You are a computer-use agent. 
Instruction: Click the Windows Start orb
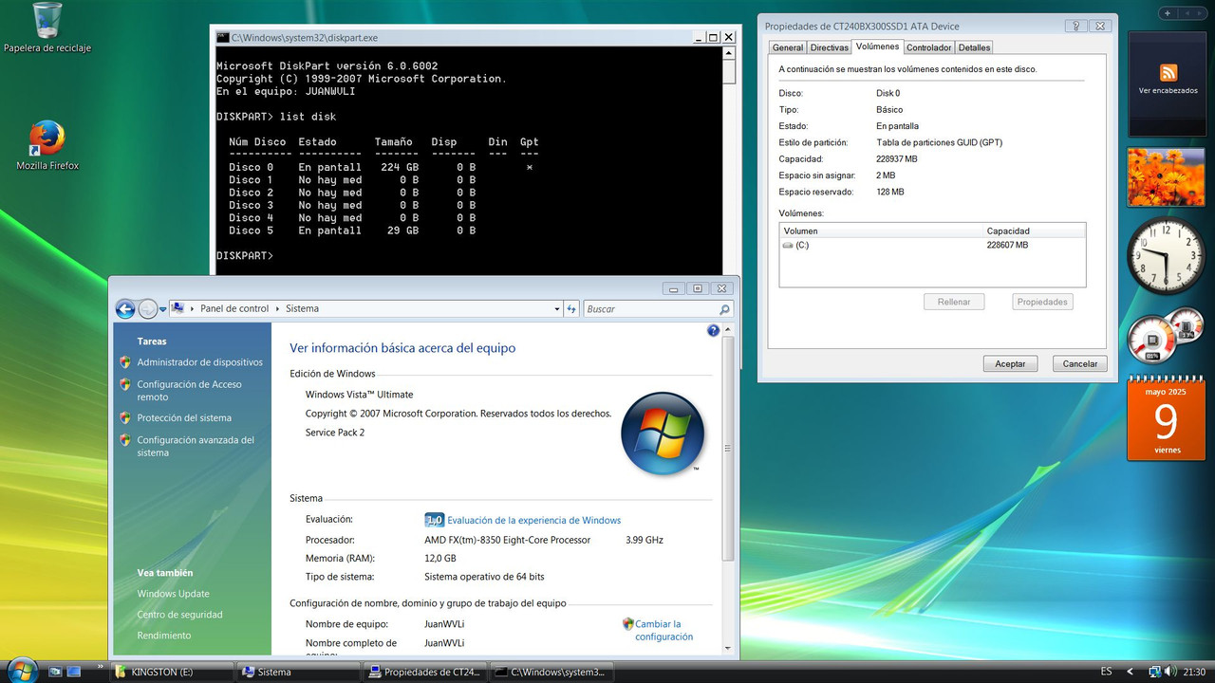(x=21, y=670)
